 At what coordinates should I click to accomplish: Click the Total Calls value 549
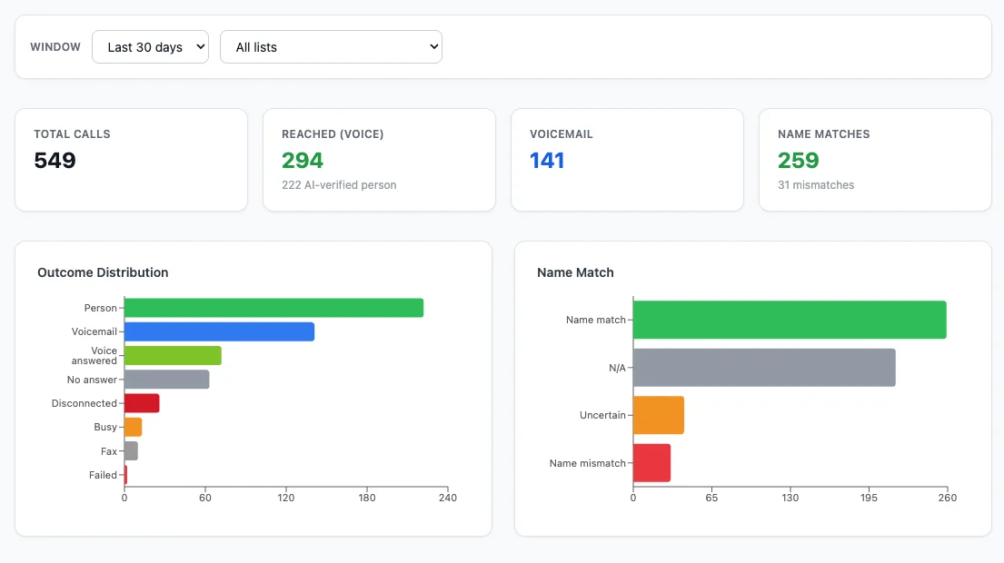55,160
